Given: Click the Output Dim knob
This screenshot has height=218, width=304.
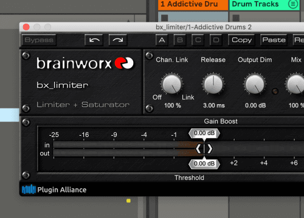Looking at the screenshot, I should [255, 84].
